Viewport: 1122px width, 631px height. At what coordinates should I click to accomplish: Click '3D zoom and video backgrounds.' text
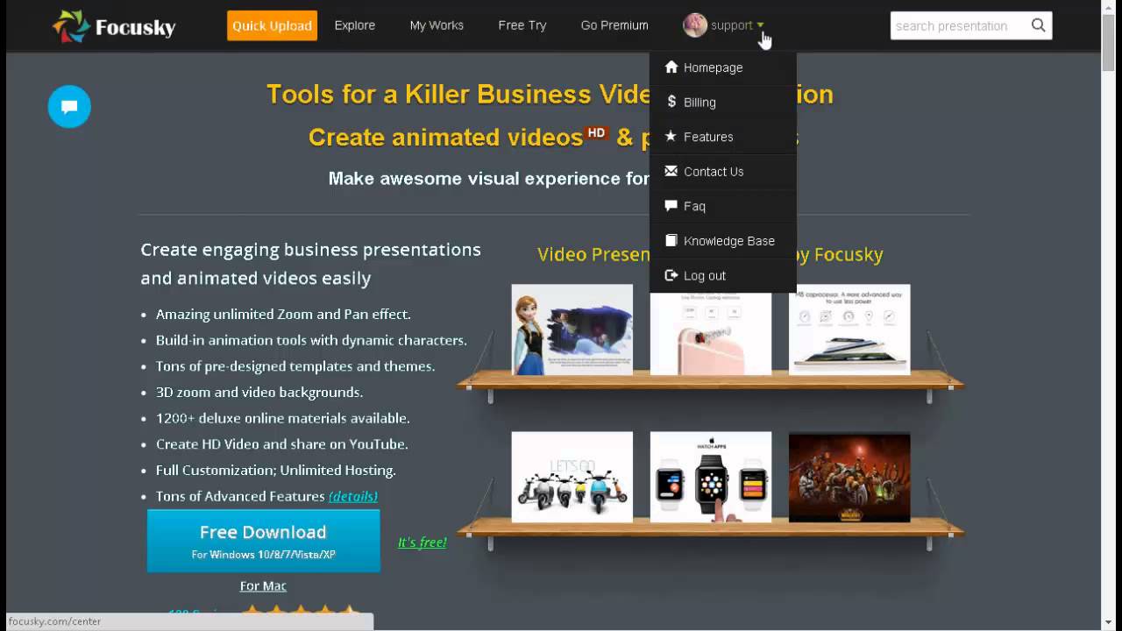click(259, 392)
